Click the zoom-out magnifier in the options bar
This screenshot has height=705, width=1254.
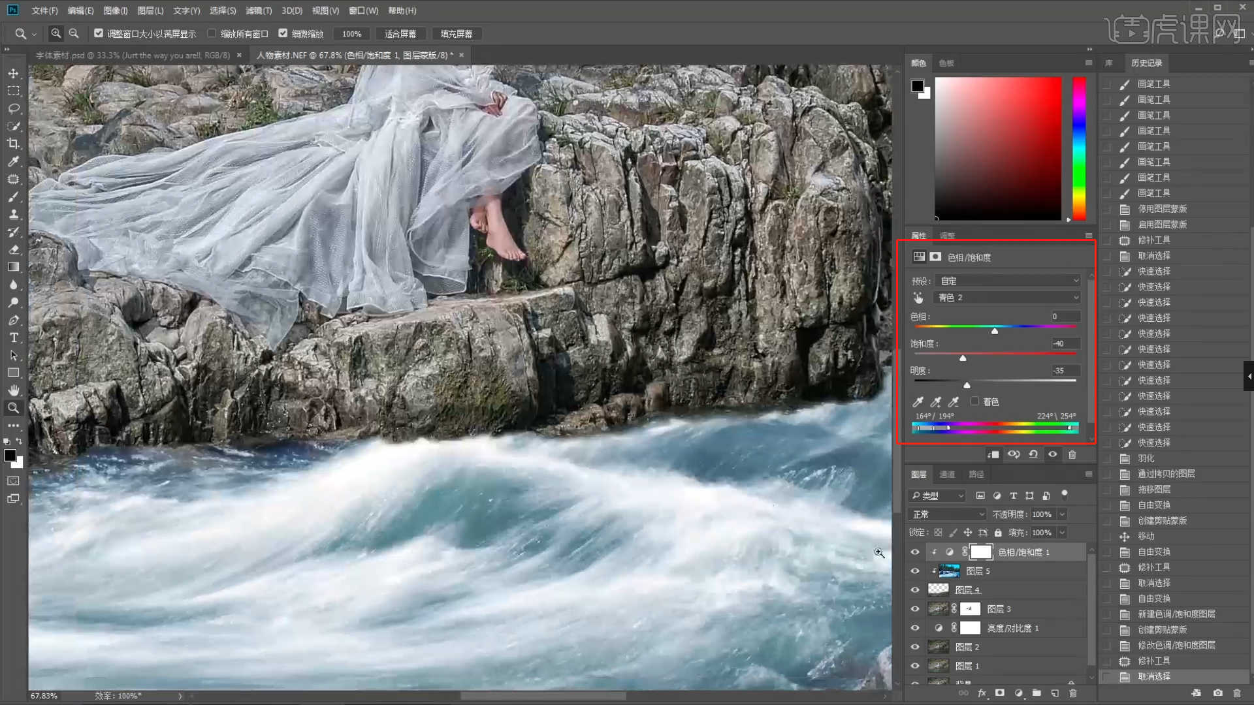tap(74, 33)
